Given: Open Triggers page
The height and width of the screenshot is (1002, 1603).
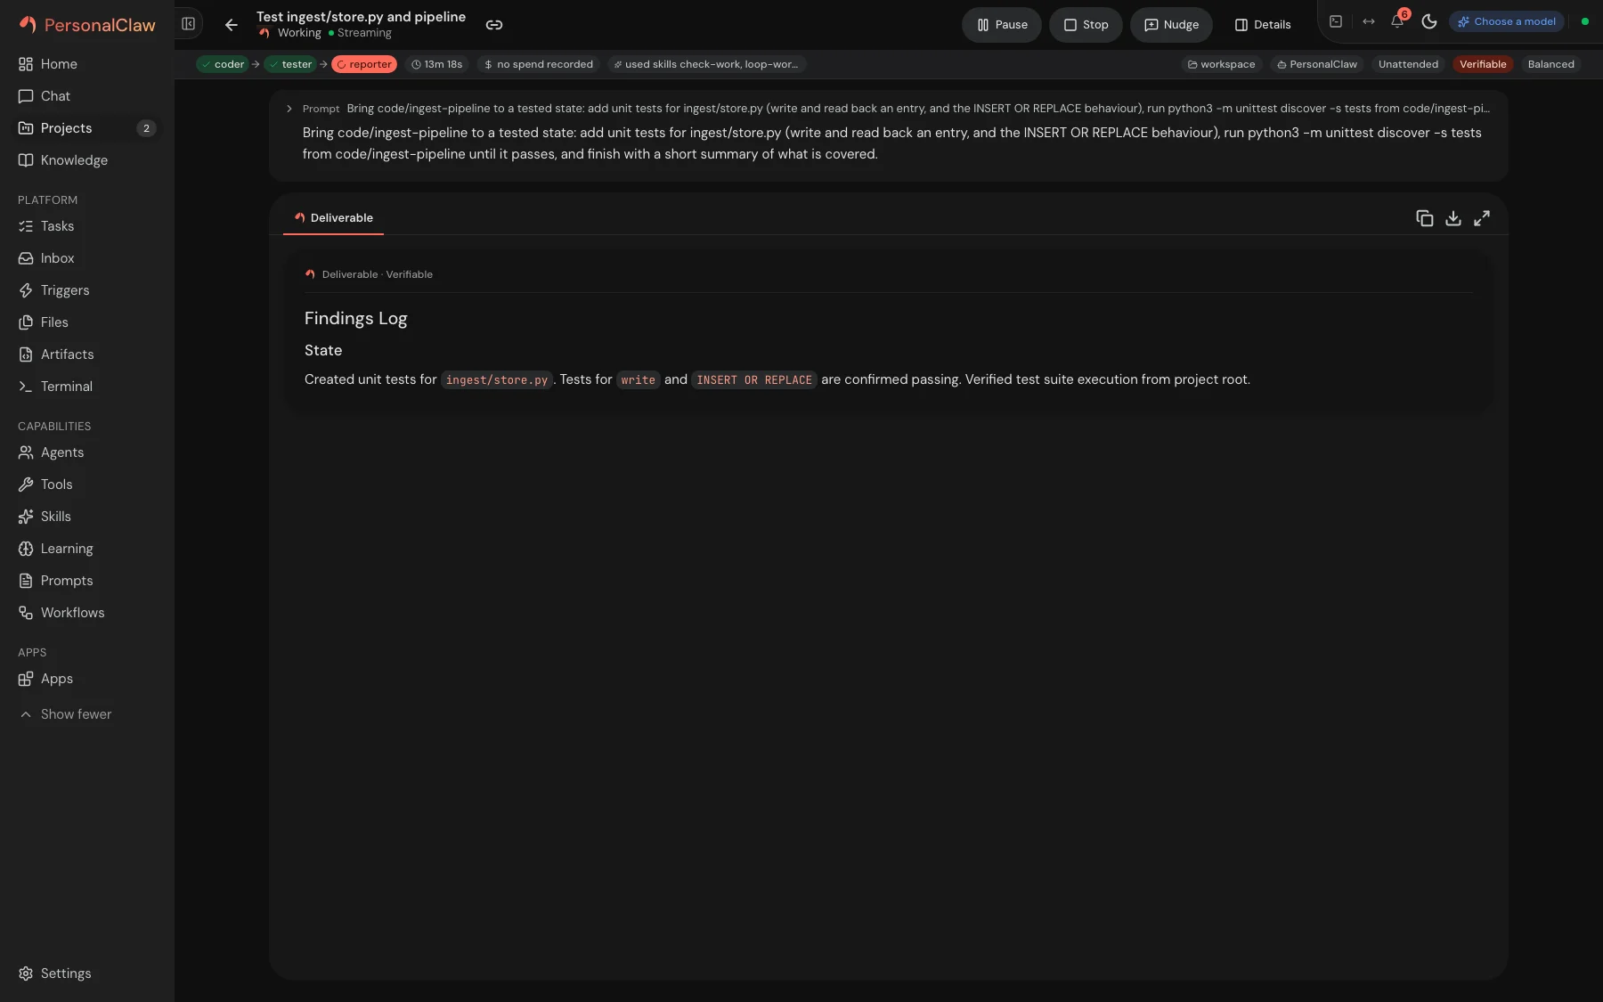Looking at the screenshot, I should [87, 290].
